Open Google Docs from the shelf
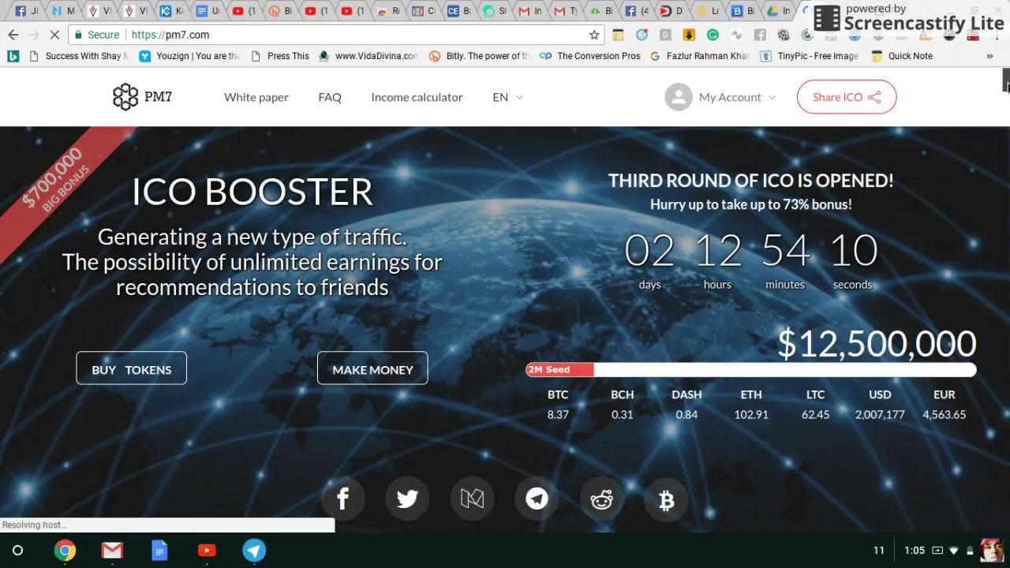The height and width of the screenshot is (568, 1010). tap(159, 551)
